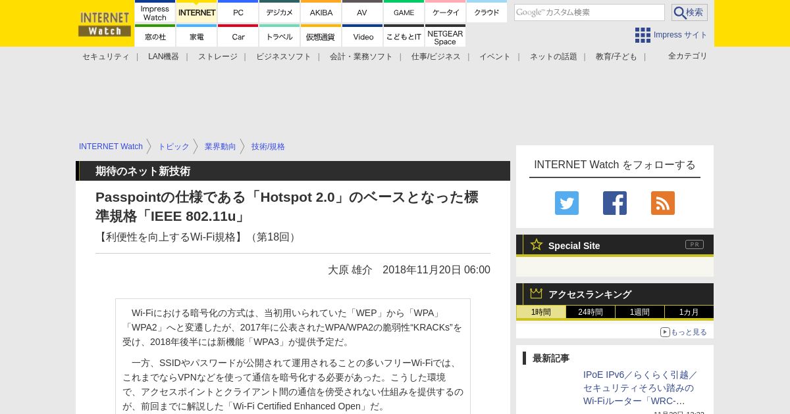Click the crown icon of アクセスランキング
This screenshot has height=414, width=790.
pyautogui.click(x=537, y=294)
